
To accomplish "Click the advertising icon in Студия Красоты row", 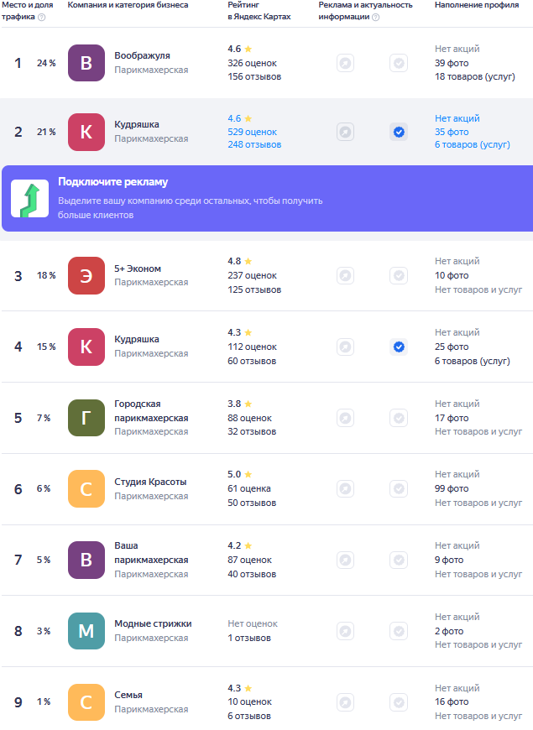I will coord(345,489).
